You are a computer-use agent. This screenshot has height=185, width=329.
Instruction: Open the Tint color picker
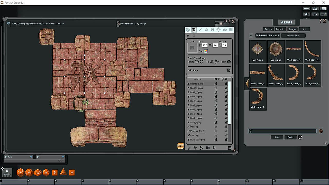tap(206, 51)
